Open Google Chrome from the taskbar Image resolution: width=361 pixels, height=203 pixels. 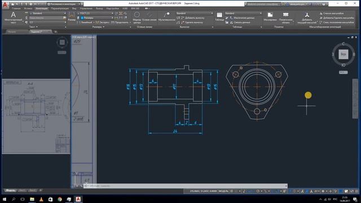(x=60, y=199)
